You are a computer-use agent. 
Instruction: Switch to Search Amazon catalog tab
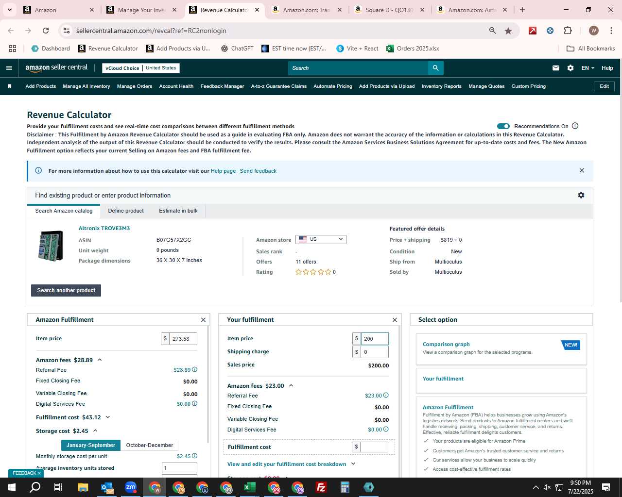(64, 211)
